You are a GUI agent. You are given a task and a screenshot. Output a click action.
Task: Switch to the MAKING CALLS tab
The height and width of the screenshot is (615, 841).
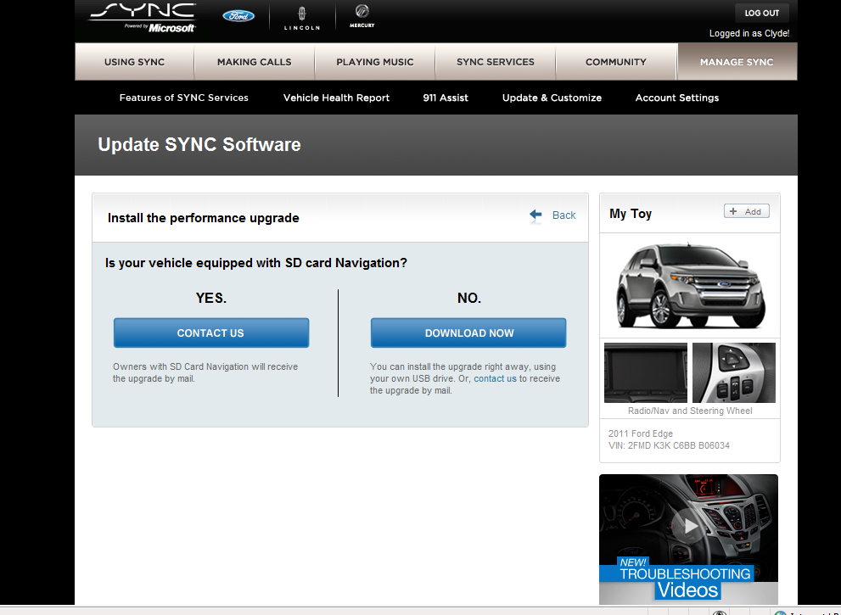pyautogui.click(x=255, y=62)
